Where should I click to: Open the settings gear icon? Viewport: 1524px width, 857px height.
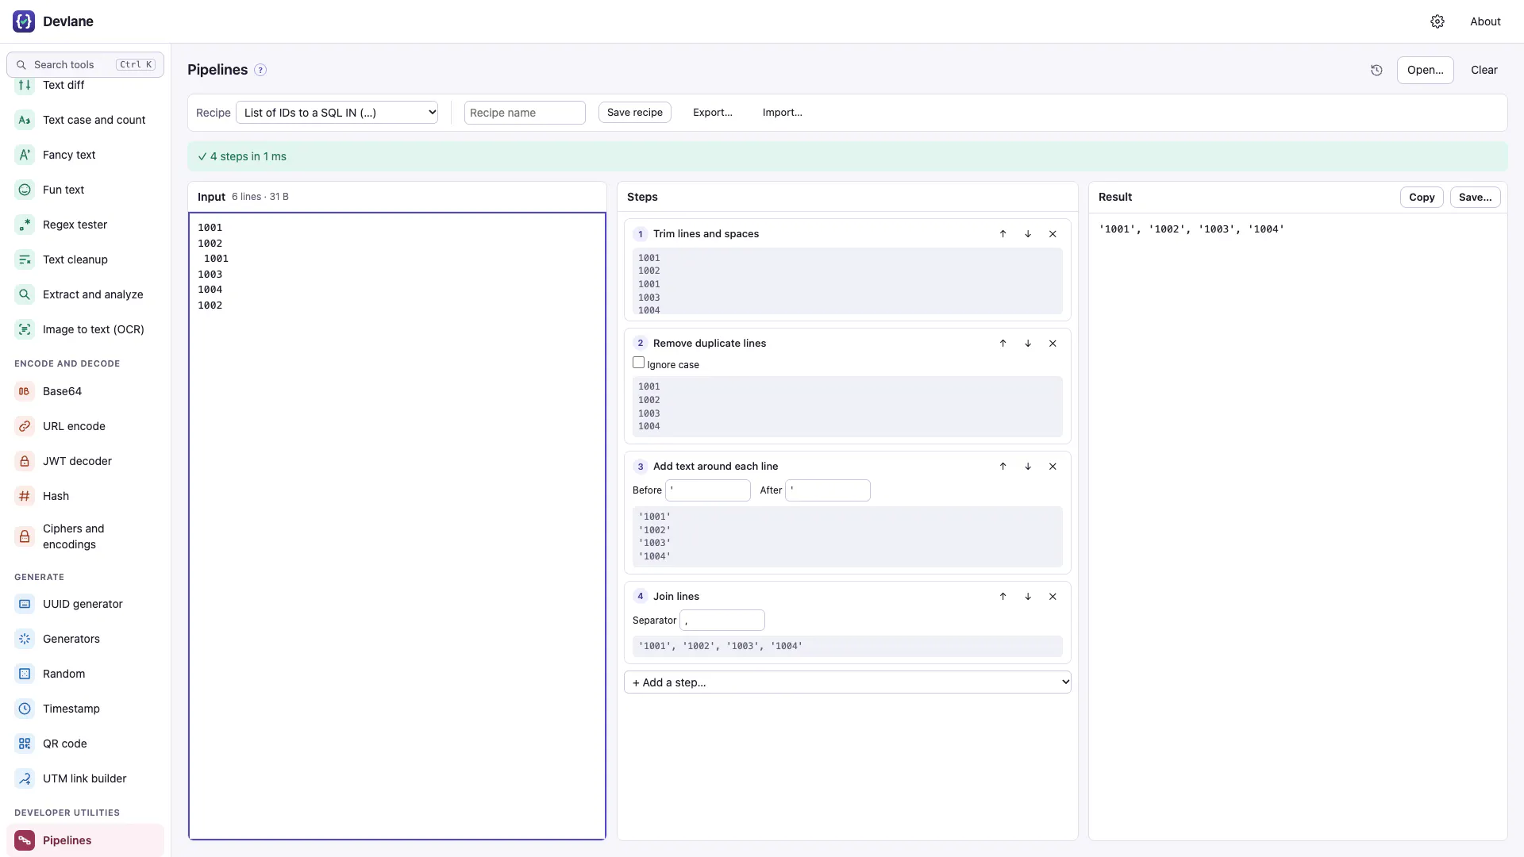(x=1437, y=21)
